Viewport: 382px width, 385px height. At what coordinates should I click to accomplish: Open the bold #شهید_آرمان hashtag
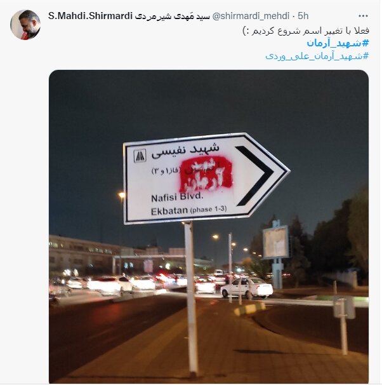tap(338, 43)
